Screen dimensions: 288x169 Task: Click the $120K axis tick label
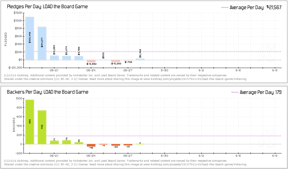pyautogui.click(x=18, y=13)
